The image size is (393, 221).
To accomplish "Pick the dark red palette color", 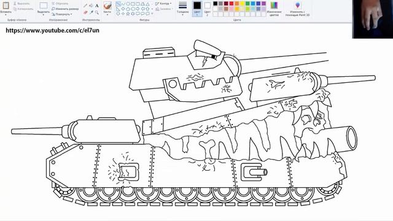I will 226,4.
